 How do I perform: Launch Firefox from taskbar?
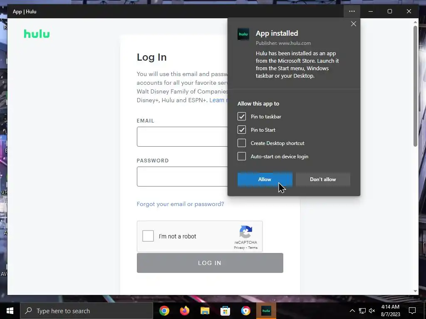pos(185,311)
